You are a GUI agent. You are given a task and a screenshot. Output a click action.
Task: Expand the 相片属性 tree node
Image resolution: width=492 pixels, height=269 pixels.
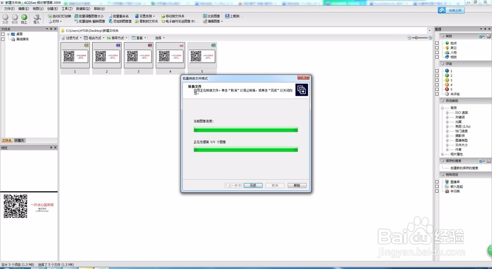(442, 154)
